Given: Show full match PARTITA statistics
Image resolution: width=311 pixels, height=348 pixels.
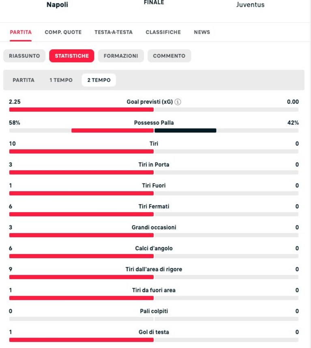Looking at the screenshot, I should (x=24, y=80).
